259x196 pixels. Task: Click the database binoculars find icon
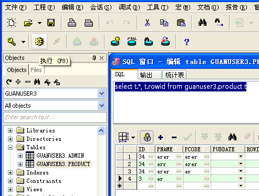pyautogui.click(x=149, y=42)
